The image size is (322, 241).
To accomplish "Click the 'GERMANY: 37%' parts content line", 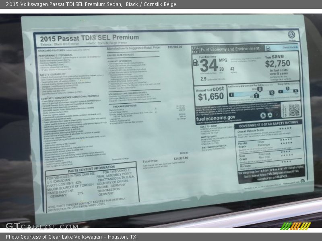I will click(67, 194).
